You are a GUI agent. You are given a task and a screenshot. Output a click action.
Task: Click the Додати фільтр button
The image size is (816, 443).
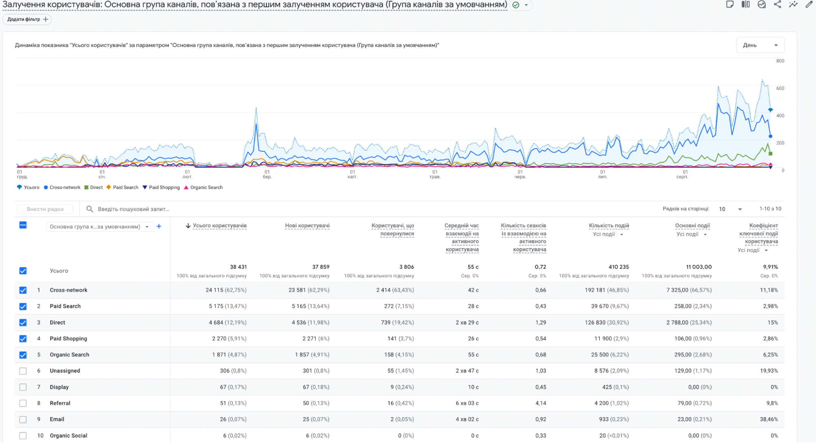point(27,19)
